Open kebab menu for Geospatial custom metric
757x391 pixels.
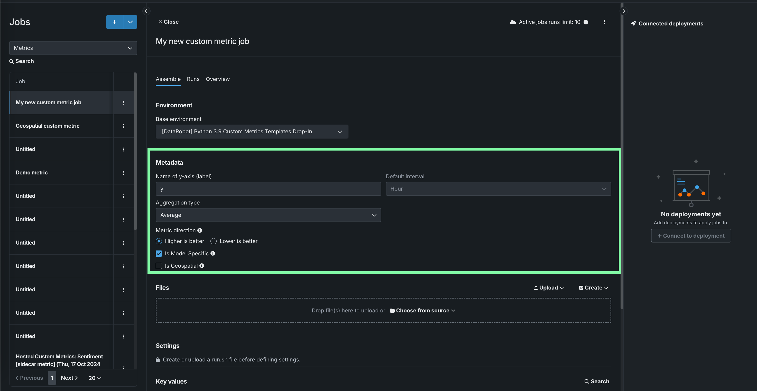(123, 126)
